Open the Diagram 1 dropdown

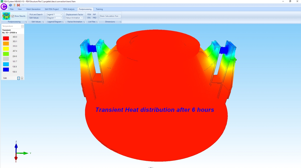coord(55,18)
